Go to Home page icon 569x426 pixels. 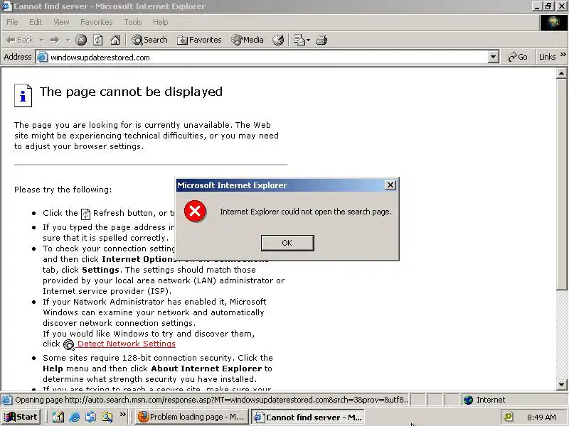115,40
